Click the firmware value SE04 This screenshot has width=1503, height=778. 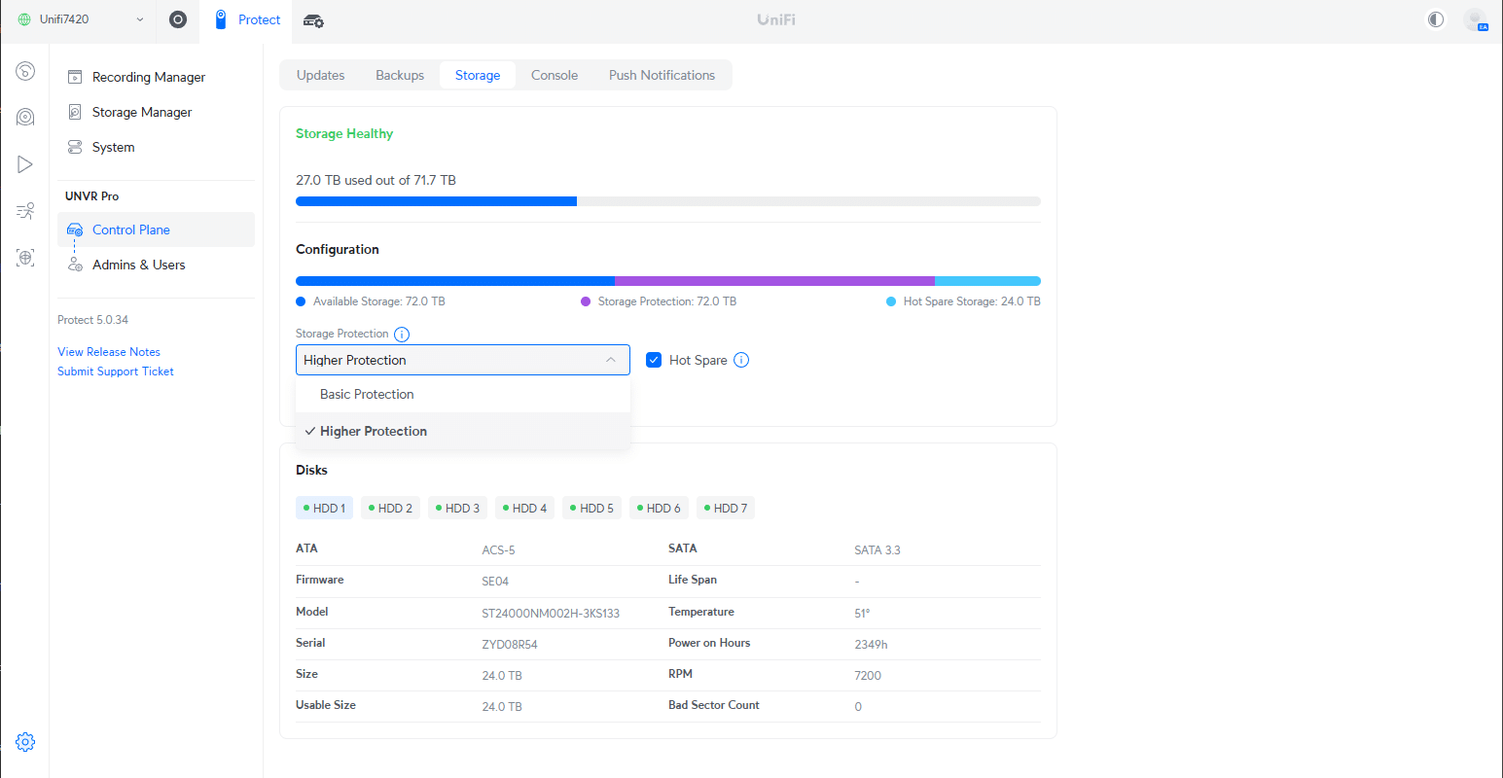[495, 582]
